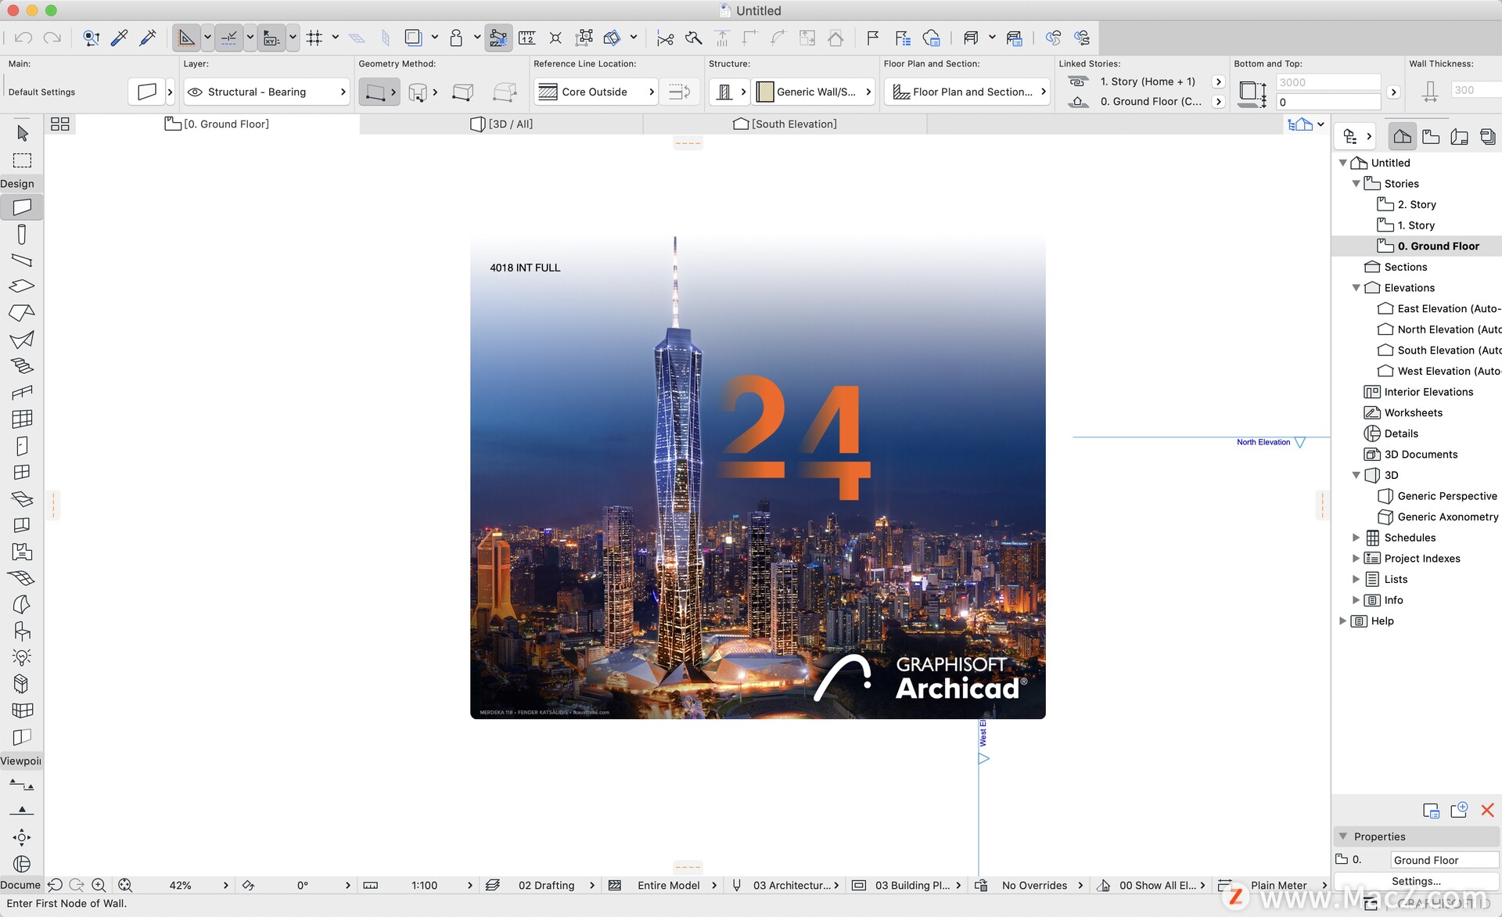
Task: Click the Ground Floor name field in Properties
Action: [1444, 860]
